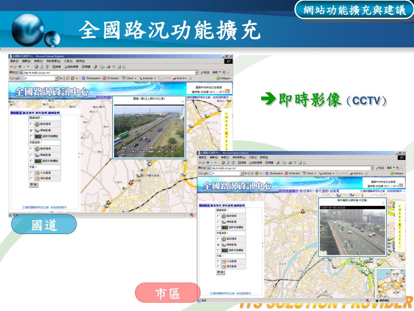The image size is (414, 311).
Task: Open the address bar dropdown in the 國道 window
Action: 196,72
